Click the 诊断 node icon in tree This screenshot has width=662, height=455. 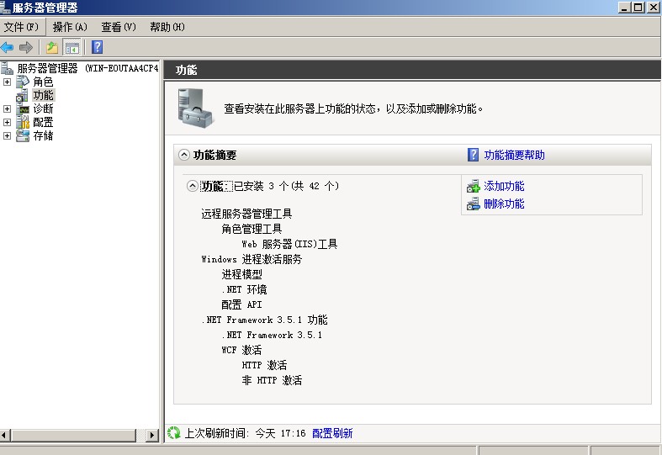[x=23, y=108]
